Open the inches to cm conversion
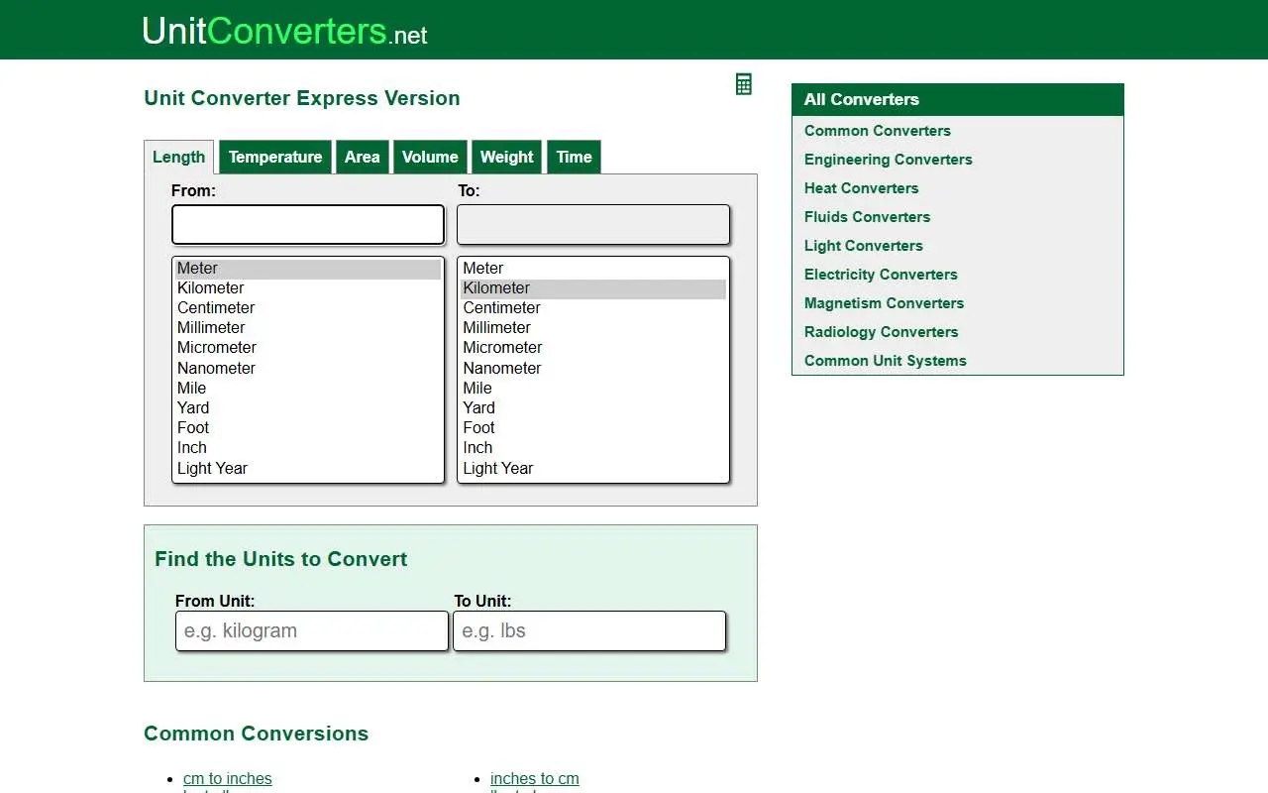 click(x=535, y=779)
